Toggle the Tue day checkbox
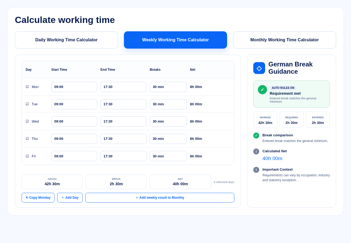Viewport: 351px width, 243px height. click(27, 104)
